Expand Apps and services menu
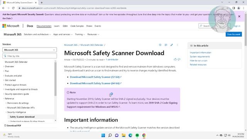The width and height of the screenshot is (247, 139). (x=63, y=34)
